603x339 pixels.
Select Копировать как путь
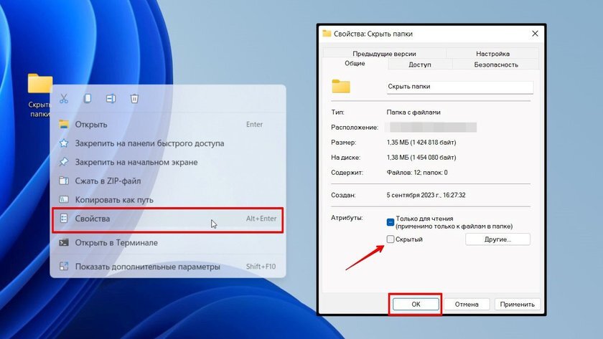click(x=168, y=200)
